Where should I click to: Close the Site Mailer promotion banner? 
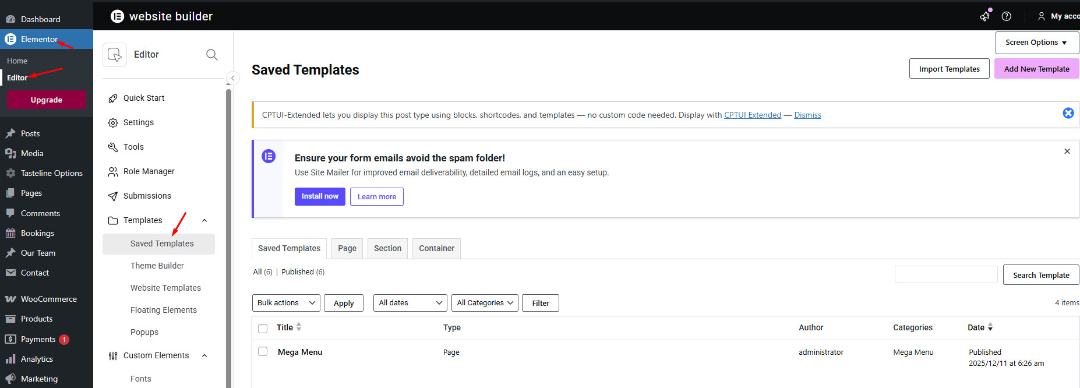click(1067, 151)
